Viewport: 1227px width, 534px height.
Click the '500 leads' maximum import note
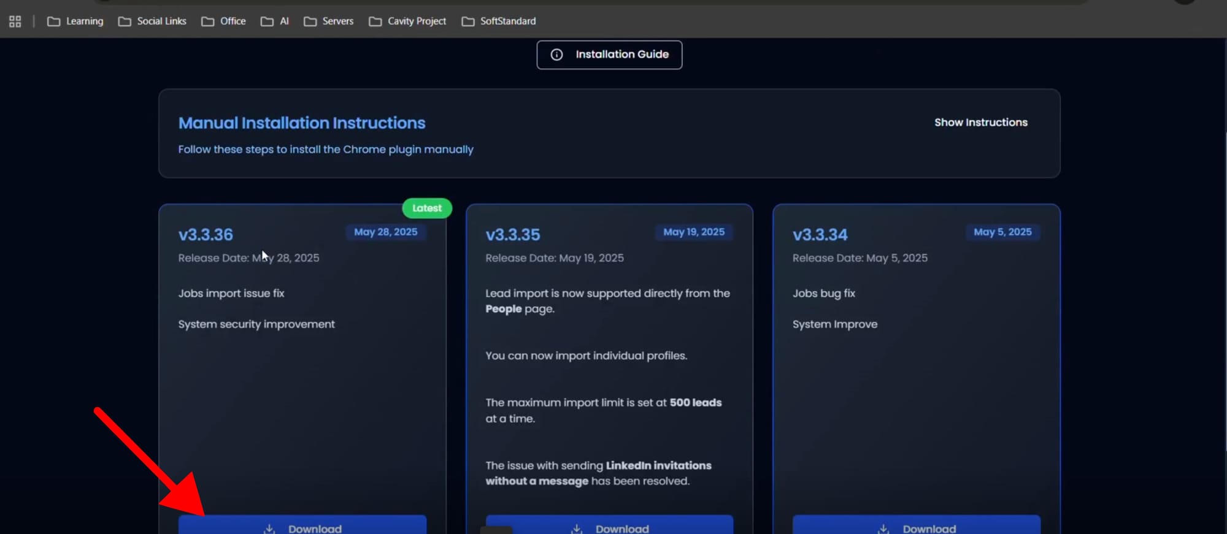pyautogui.click(x=604, y=410)
